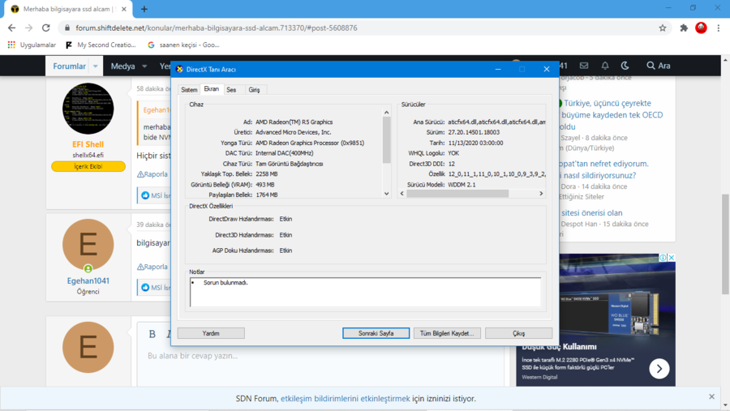Close the Merhaba bilgisayara ssd tab
This screenshot has height=411, width=730.
pos(124,9)
